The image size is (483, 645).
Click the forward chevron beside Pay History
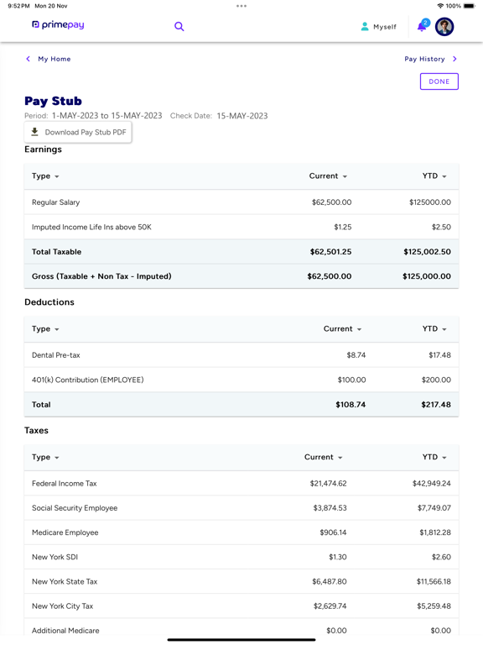coord(454,59)
